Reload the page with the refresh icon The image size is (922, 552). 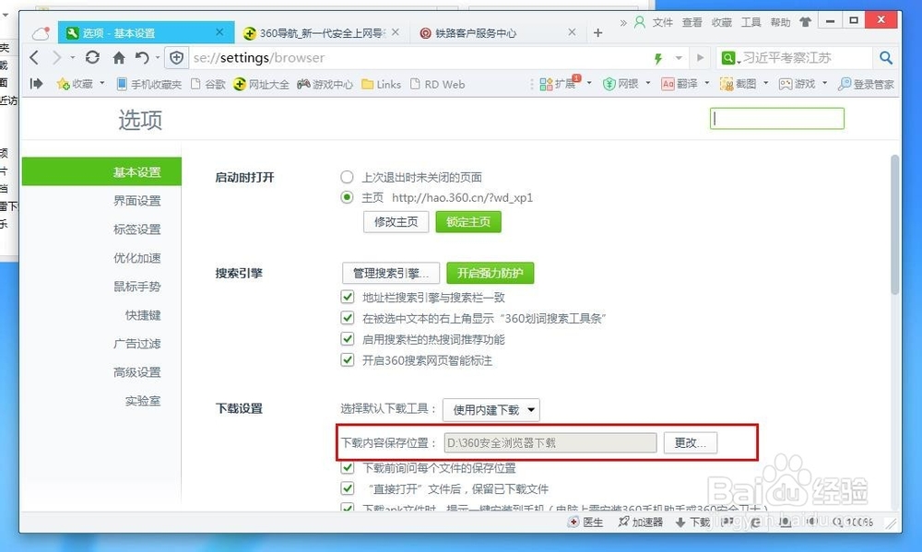(x=92, y=58)
